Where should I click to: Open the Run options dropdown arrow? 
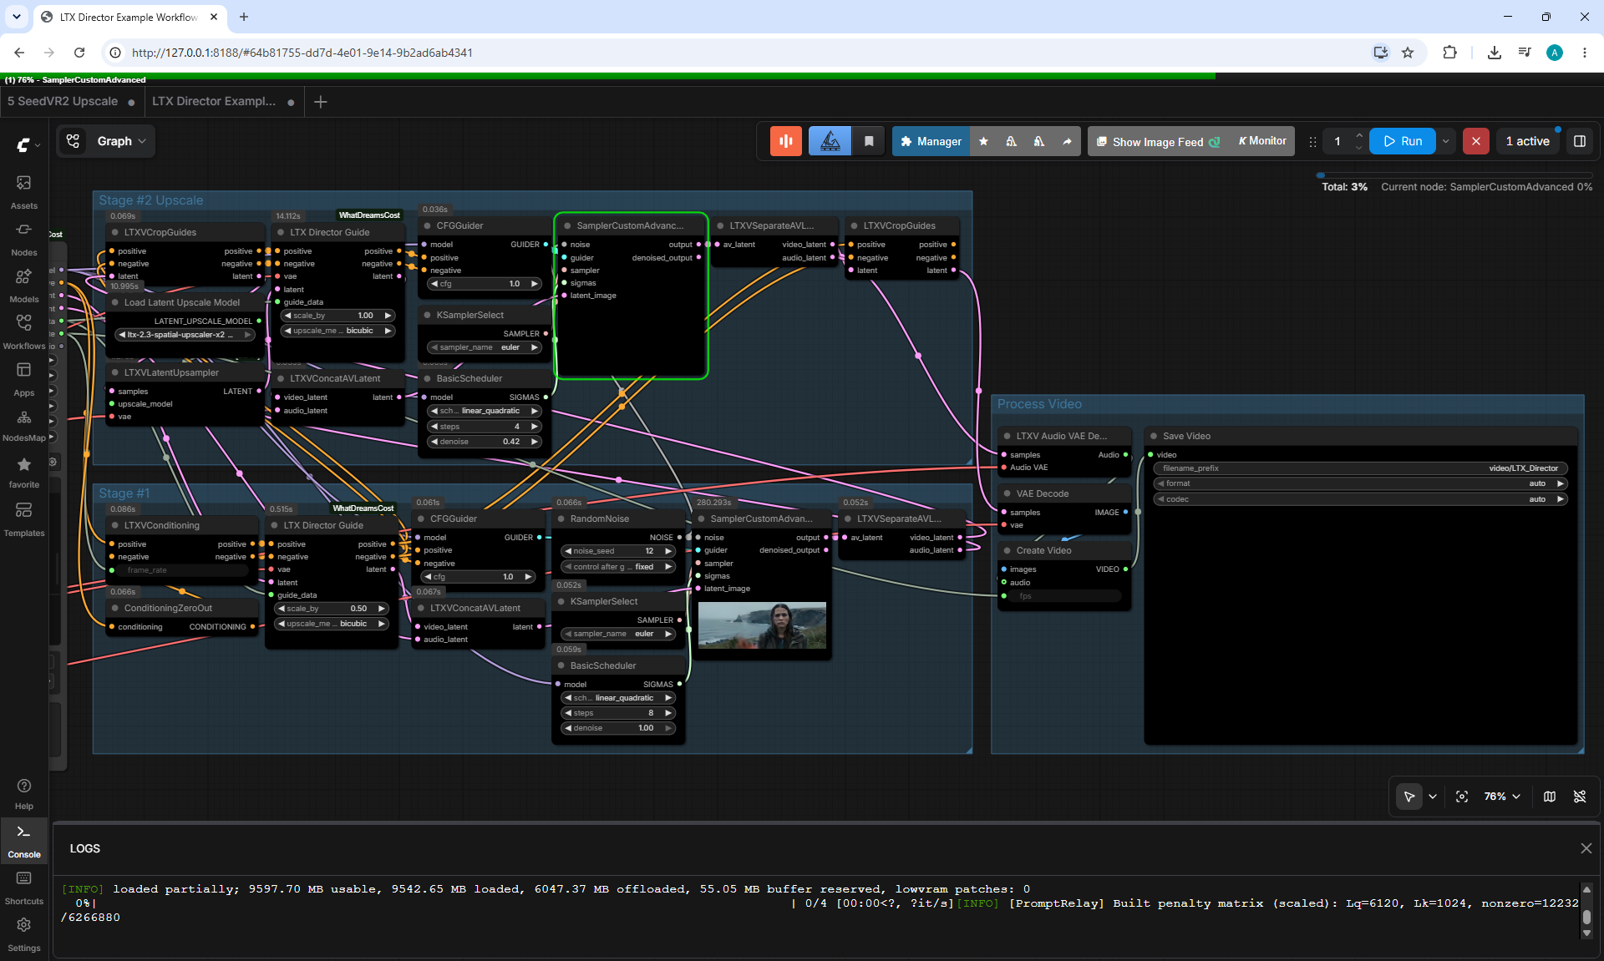point(1446,141)
